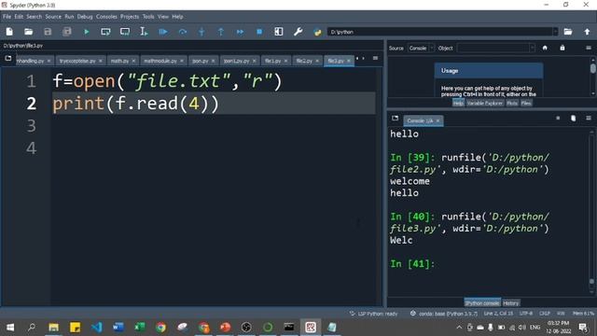Open file using the folder icon
This screenshot has height=336, width=597.
29,32
